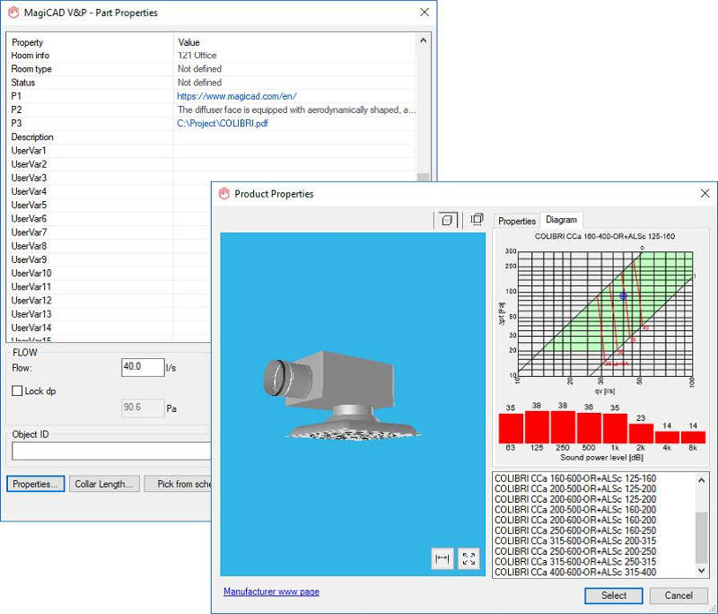Click the UserVar14 property row
The width and height of the screenshot is (718, 614).
tap(109, 328)
